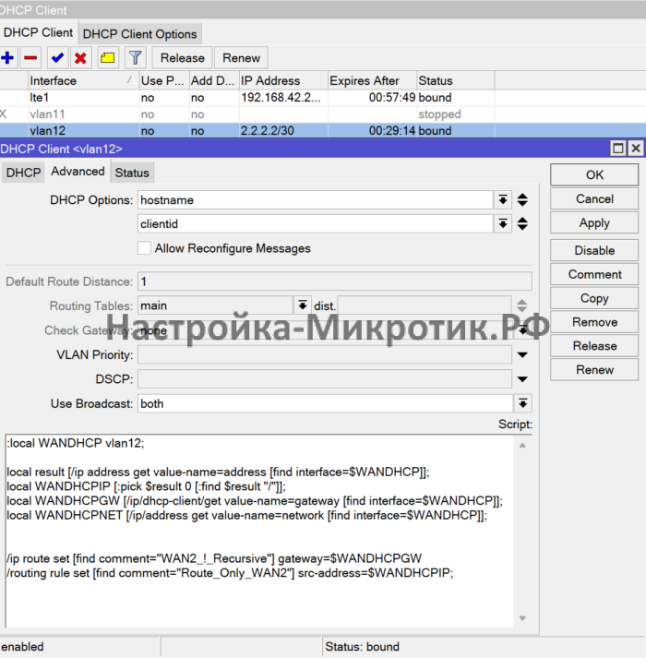The image size is (646, 658).
Task: Click up/down arrows next to dist. field
Action: 521,305
